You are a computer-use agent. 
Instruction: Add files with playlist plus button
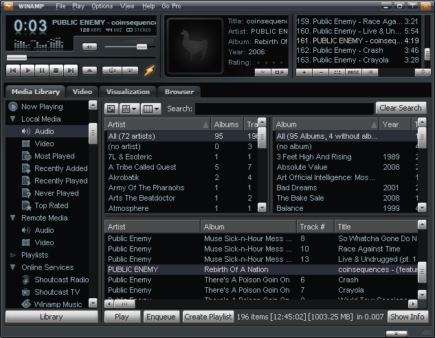coord(304,72)
